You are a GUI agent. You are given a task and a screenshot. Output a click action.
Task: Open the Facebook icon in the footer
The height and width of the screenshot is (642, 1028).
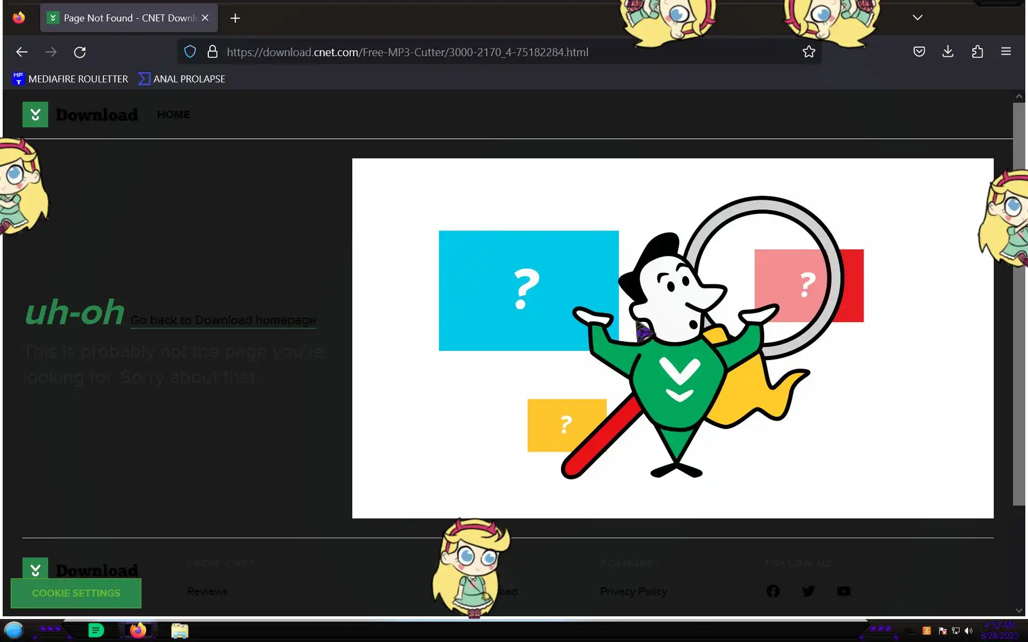click(773, 591)
